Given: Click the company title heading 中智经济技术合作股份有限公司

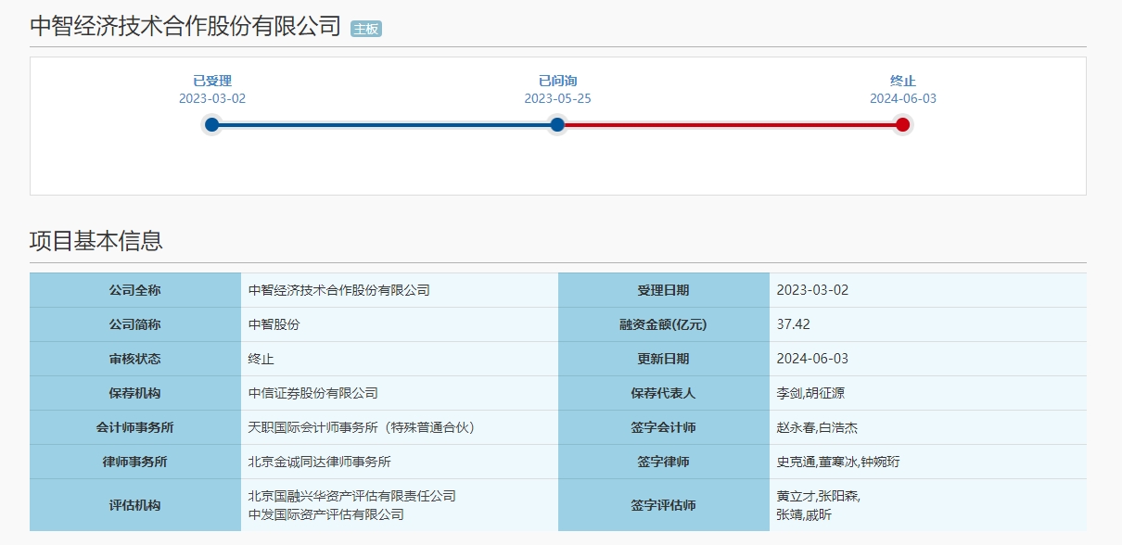Looking at the screenshot, I should [185, 26].
